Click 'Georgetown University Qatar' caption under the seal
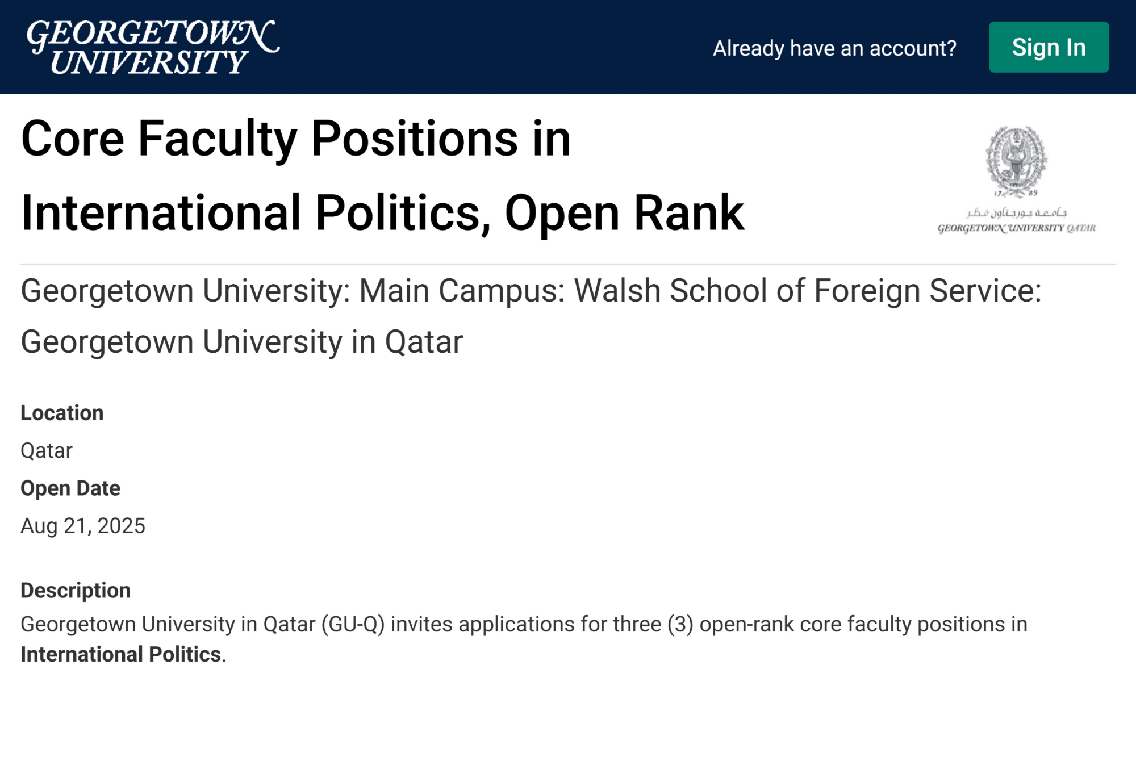The image size is (1136, 757). pyautogui.click(x=1016, y=228)
